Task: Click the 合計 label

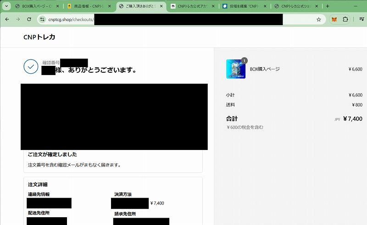Action: coord(232,118)
